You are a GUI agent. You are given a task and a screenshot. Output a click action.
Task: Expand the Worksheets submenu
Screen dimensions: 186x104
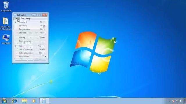coord(31,57)
